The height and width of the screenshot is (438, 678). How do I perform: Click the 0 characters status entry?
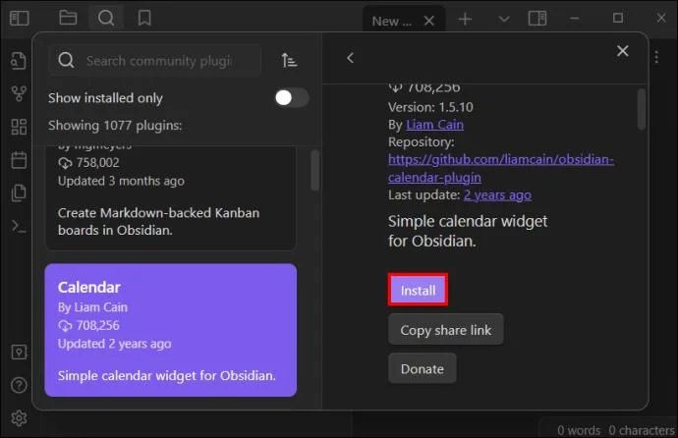(642, 430)
